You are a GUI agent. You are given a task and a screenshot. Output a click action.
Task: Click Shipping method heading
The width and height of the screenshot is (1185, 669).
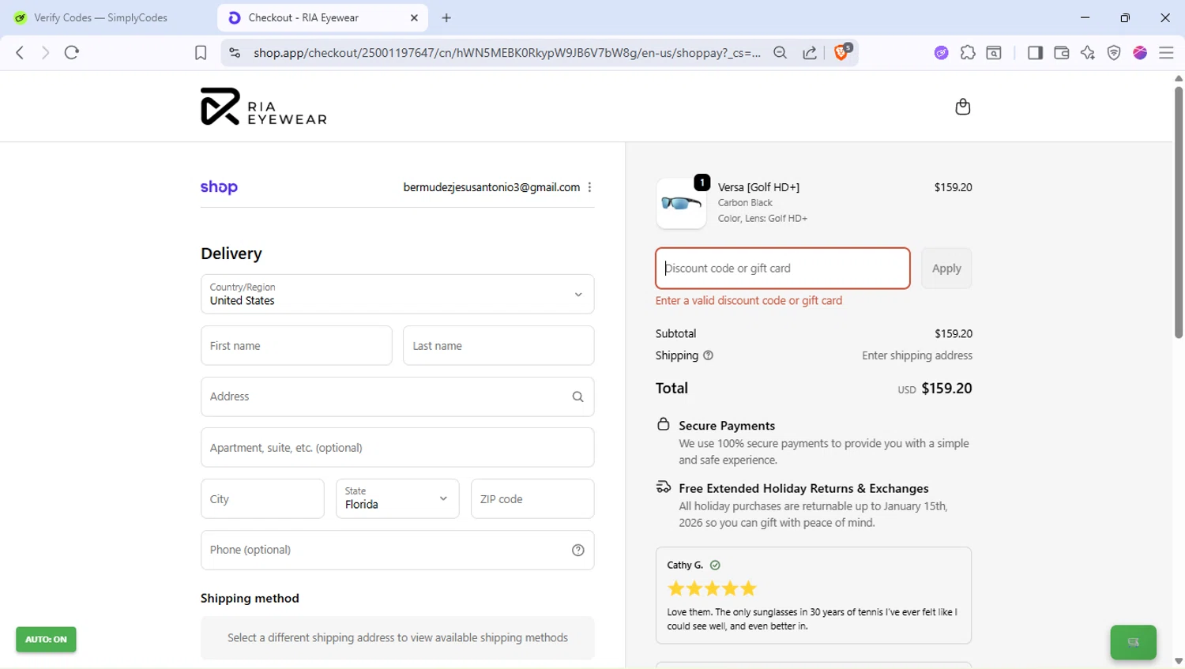[x=250, y=598]
